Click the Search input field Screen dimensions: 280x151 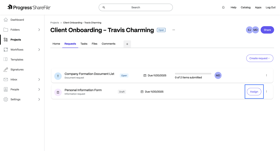pyautogui.click(x=136, y=7)
